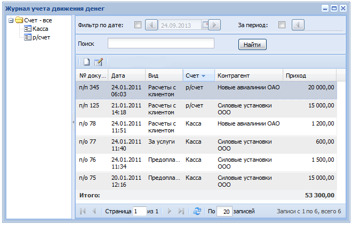Click previous period arrow next to За период
Image resolution: width=352 pixels, height=225 pixels.
298,25
